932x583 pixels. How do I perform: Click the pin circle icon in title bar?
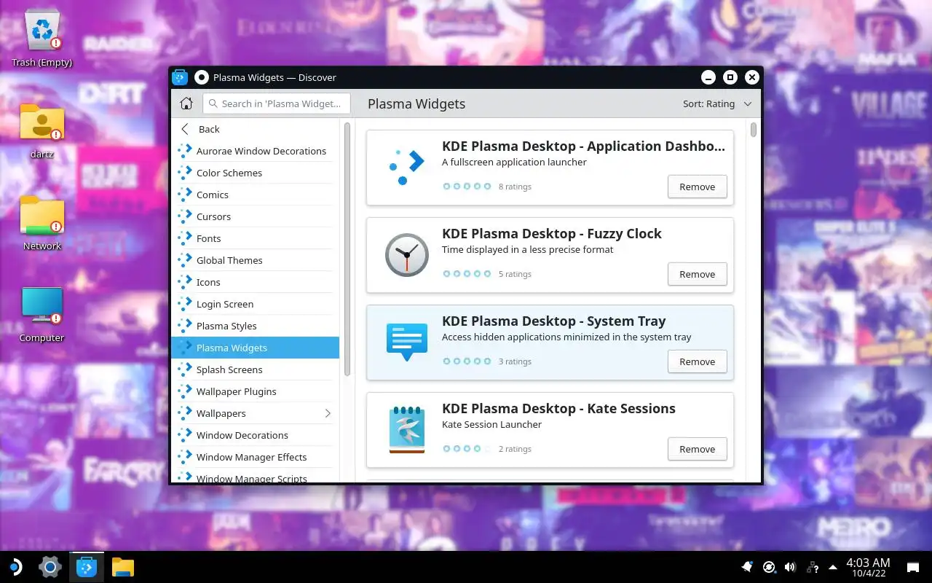(202, 77)
